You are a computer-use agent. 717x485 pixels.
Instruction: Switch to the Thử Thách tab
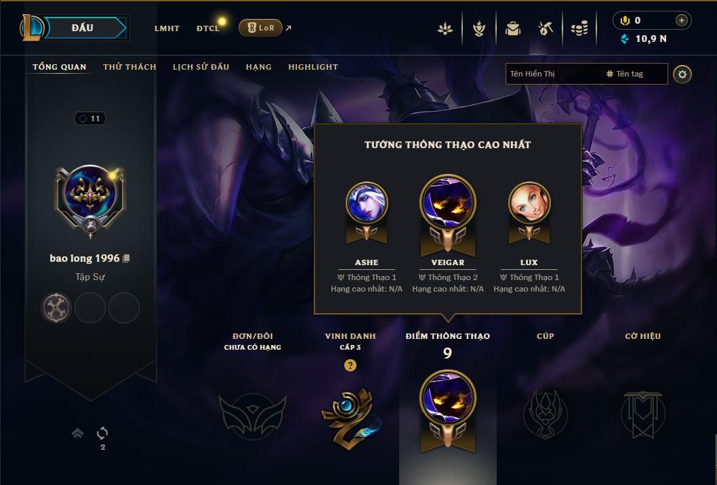[x=129, y=67]
